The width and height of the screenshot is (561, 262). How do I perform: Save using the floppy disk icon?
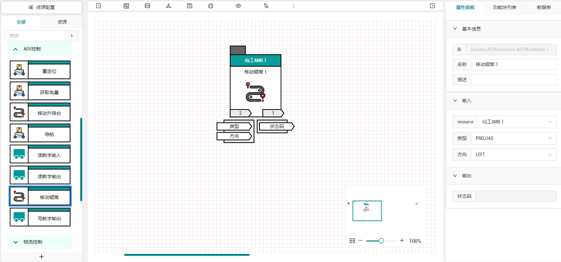point(190,6)
